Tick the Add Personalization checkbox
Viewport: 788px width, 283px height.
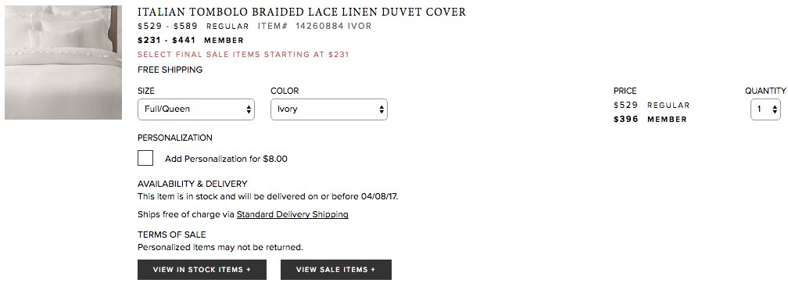pyautogui.click(x=145, y=159)
